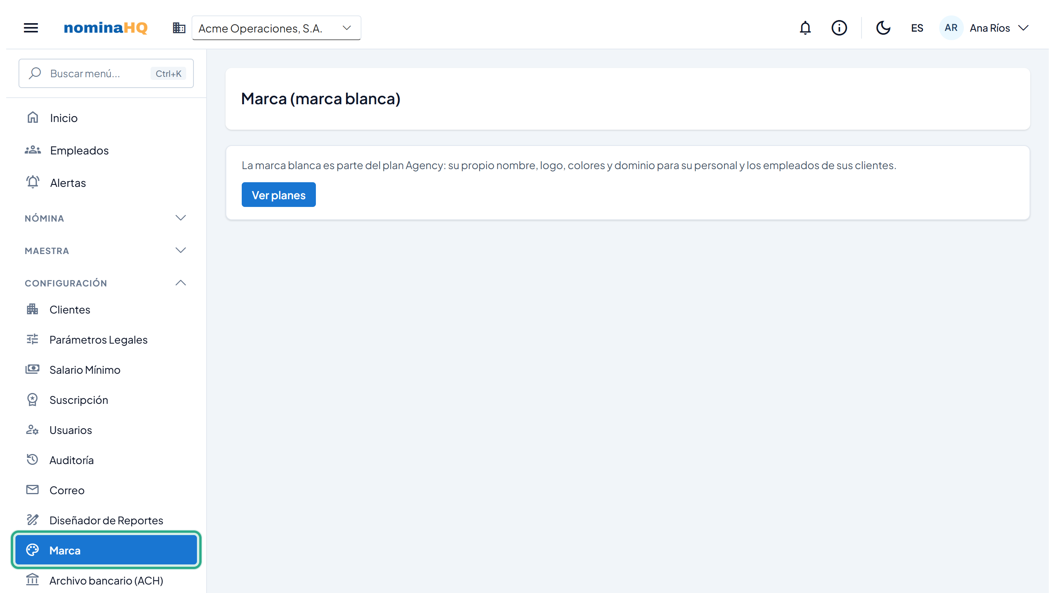
Task: Click the AR user avatar
Action: pyautogui.click(x=951, y=28)
